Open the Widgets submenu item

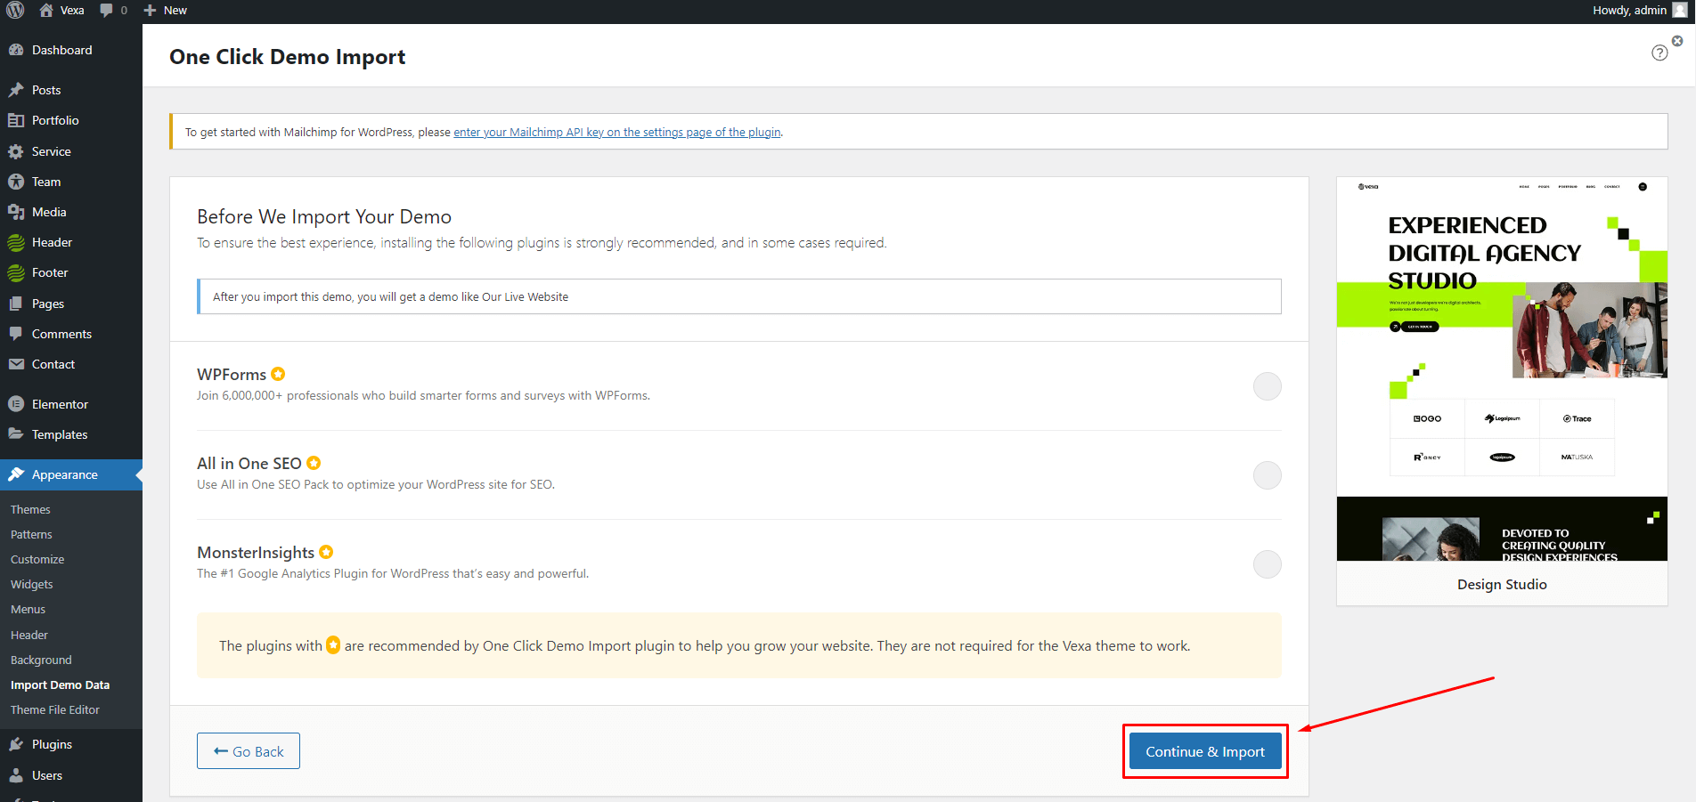(32, 585)
